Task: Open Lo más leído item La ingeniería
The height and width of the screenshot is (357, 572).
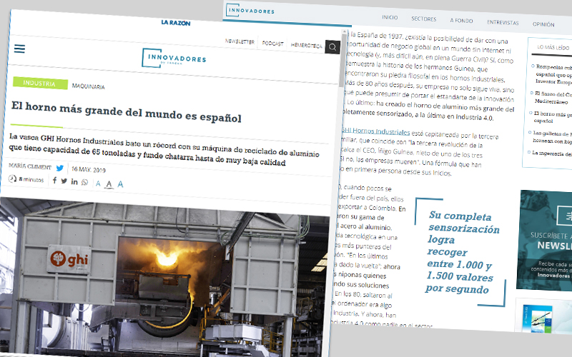Action: pyautogui.click(x=551, y=154)
